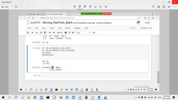Save the snip with the floppy icon
Viewport: 178px width, 100px height.
[x=159, y=7]
